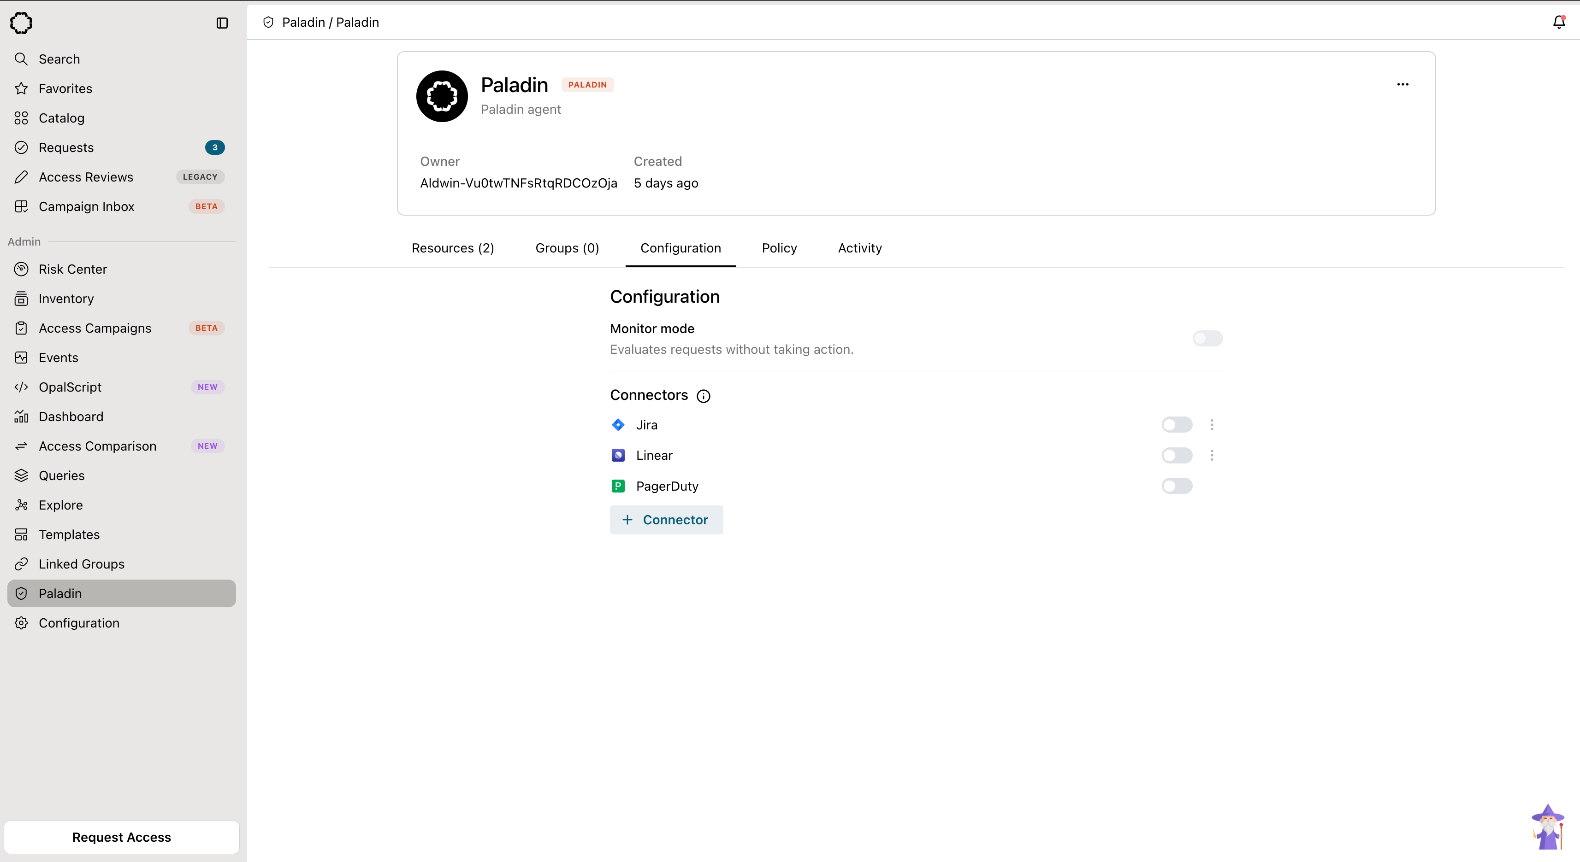The height and width of the screenshot is (862, 1580).
Task: Click the Inventory stack icon
Action: click(x=22, y=299)
